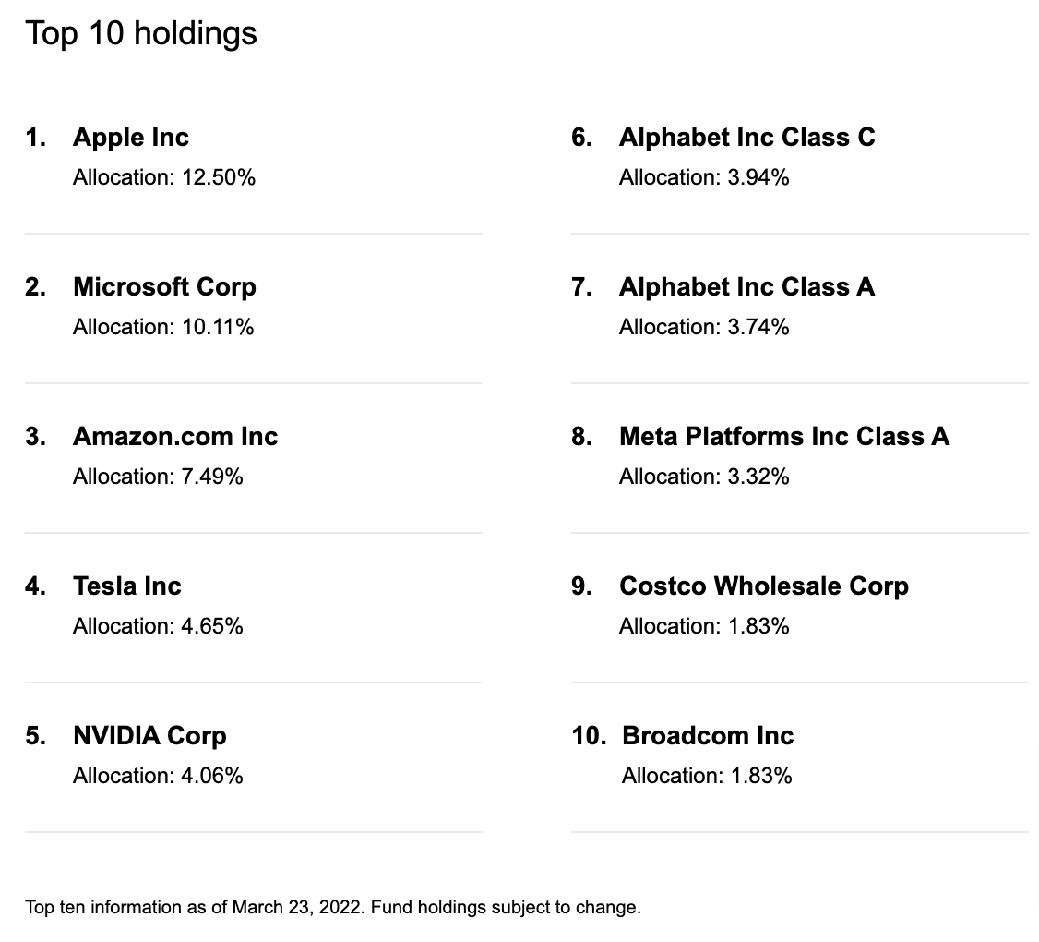Click the Broadcom Inc holding name
The height and width of the screenshot is (942, 1039).
[708, 736]
